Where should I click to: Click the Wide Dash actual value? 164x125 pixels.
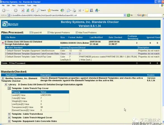pos(85,60)
